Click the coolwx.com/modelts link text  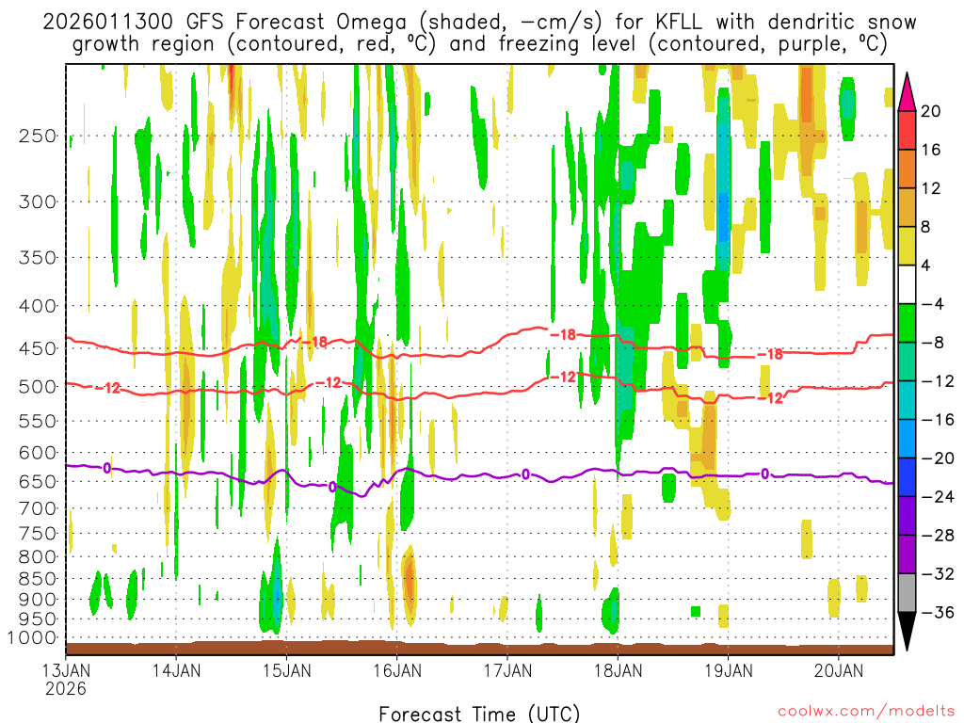[866, 712]
